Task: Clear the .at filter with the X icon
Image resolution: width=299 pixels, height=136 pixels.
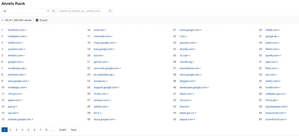Action: [x=48, y=11]
